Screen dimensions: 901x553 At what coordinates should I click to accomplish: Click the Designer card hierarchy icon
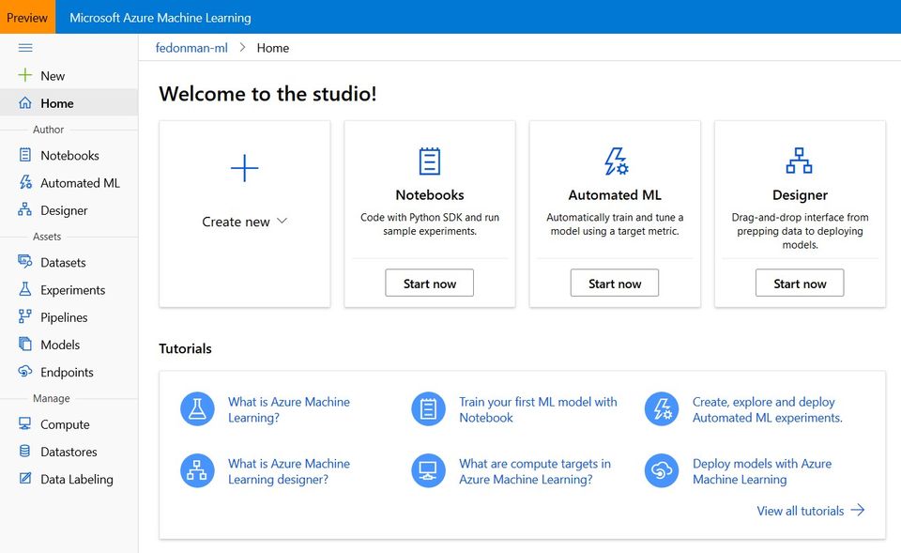coord(800,161)
